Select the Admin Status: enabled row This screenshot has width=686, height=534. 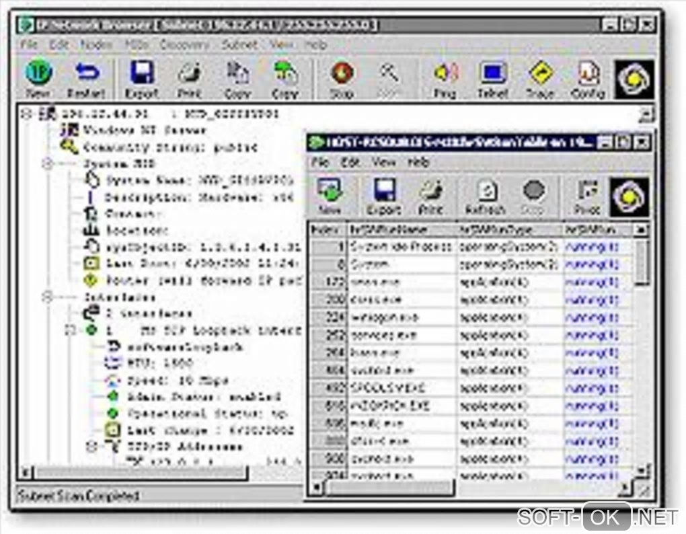click(x=204, y=397)
